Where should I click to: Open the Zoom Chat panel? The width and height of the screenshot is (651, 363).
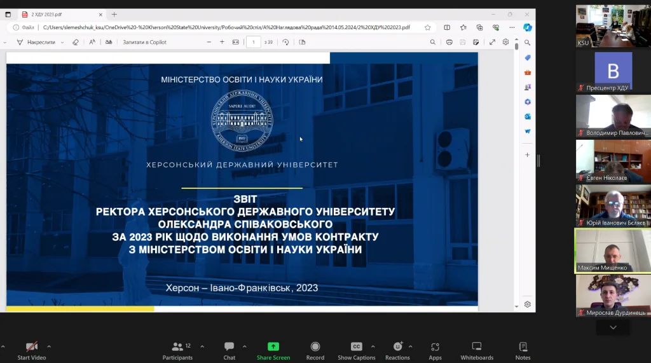pos(230,350)
